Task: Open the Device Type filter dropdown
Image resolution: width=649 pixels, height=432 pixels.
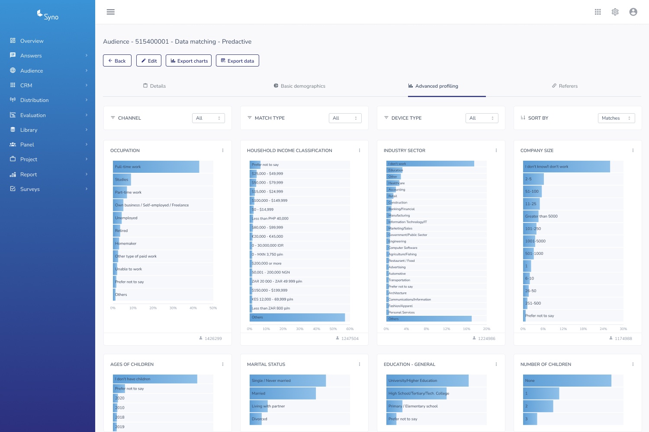Action: tap(482, 118)
